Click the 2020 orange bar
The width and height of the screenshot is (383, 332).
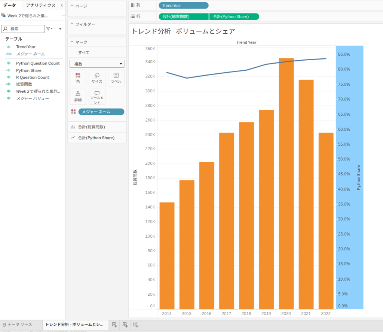coord(286,183)
